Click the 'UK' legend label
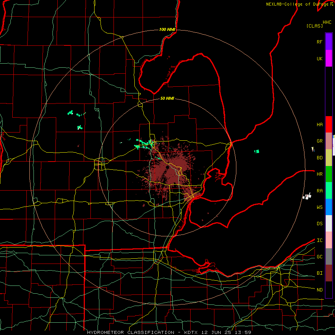Image resolution: width=335 pixels, height=335 pixels. coord(319,59)
